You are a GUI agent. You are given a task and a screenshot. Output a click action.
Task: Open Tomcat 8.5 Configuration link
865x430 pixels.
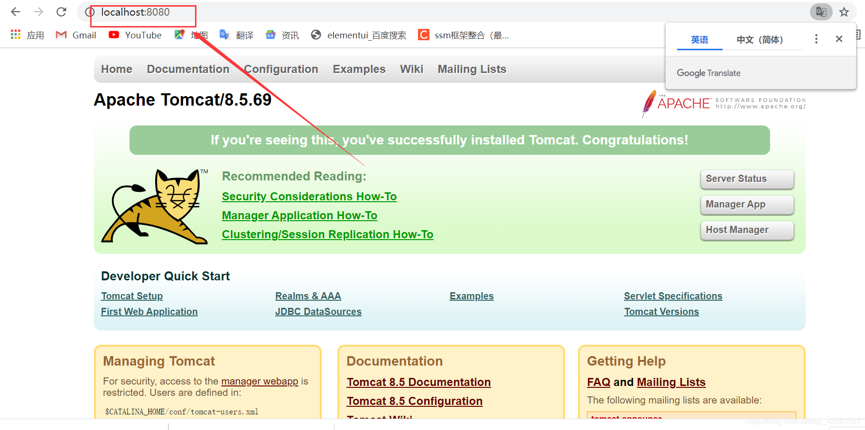click(x=415, y=401)
